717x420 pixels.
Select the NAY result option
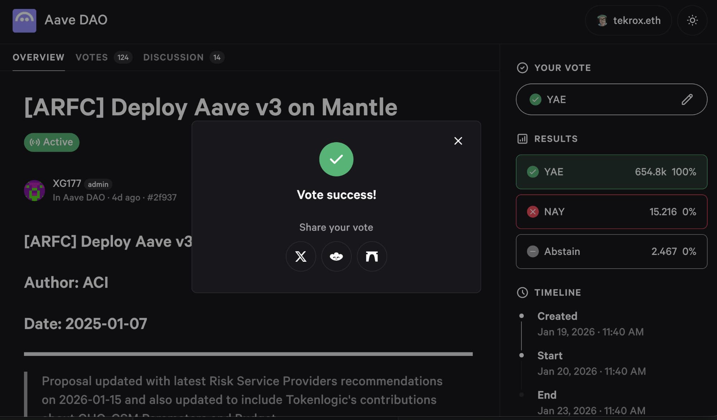pyautogui.click(x=611, y=212)
